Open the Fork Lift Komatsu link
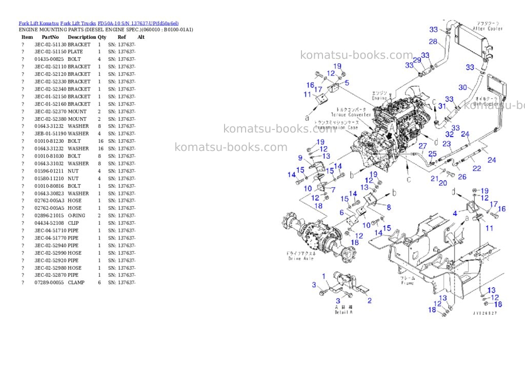Screen dimensions: 525x371 tap(39, 24)
